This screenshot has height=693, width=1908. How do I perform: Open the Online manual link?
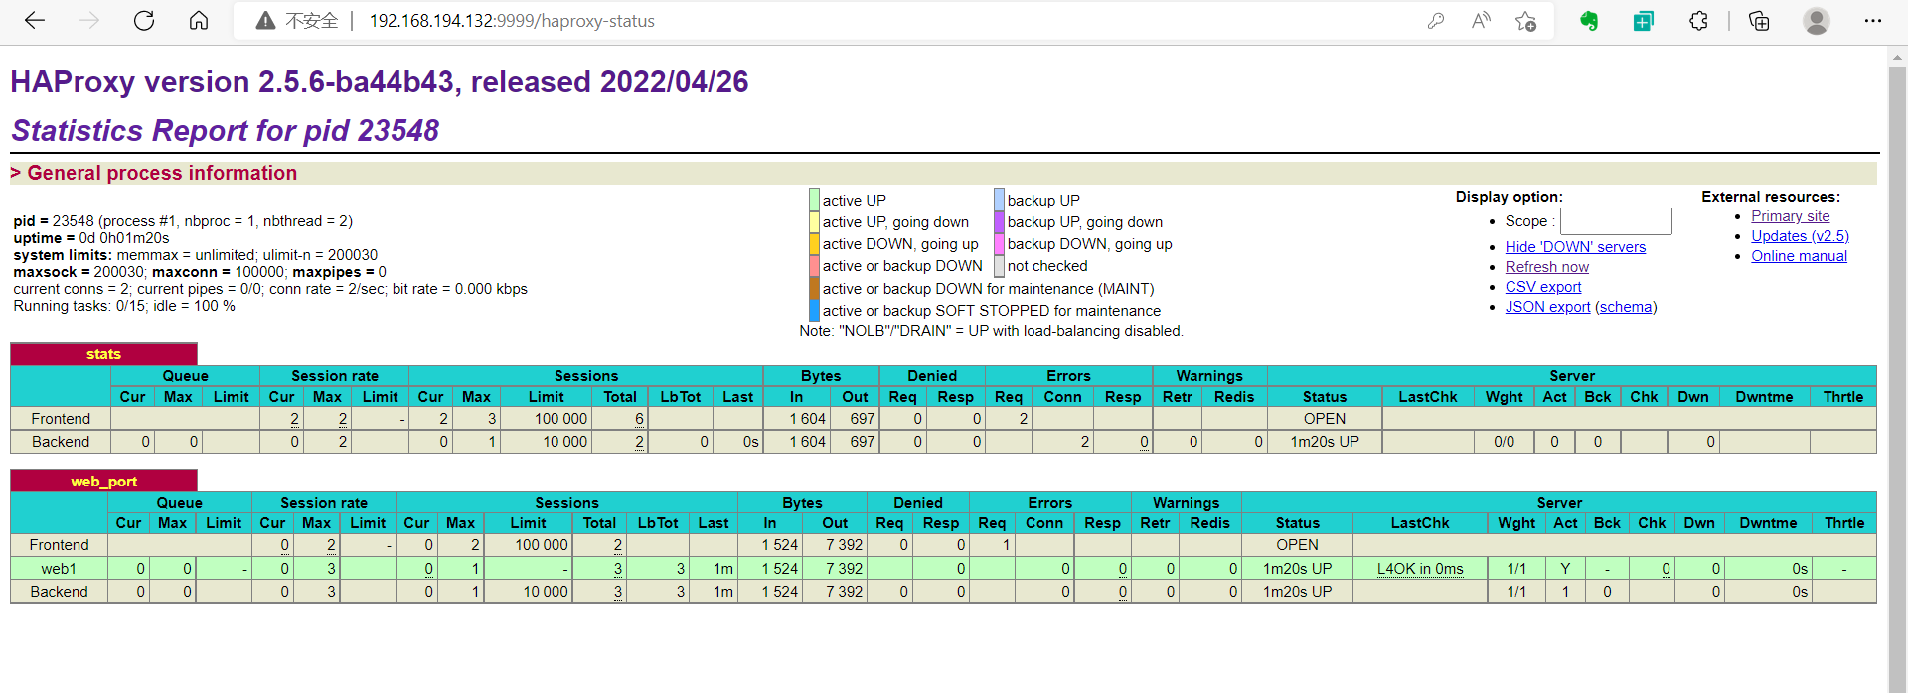pyautogui.click(x=1799, y=256)
